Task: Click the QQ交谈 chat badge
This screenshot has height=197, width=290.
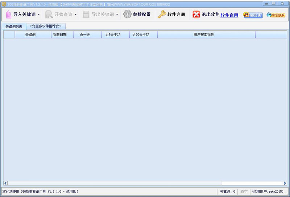Action: (253, 15)
